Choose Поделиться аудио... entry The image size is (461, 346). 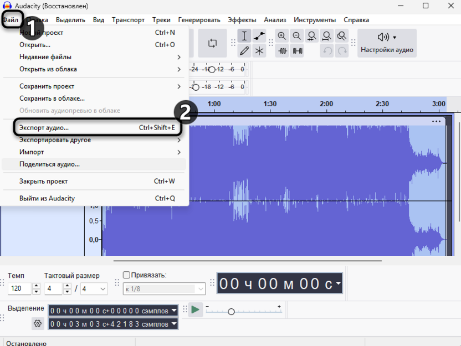pos(94,164)
